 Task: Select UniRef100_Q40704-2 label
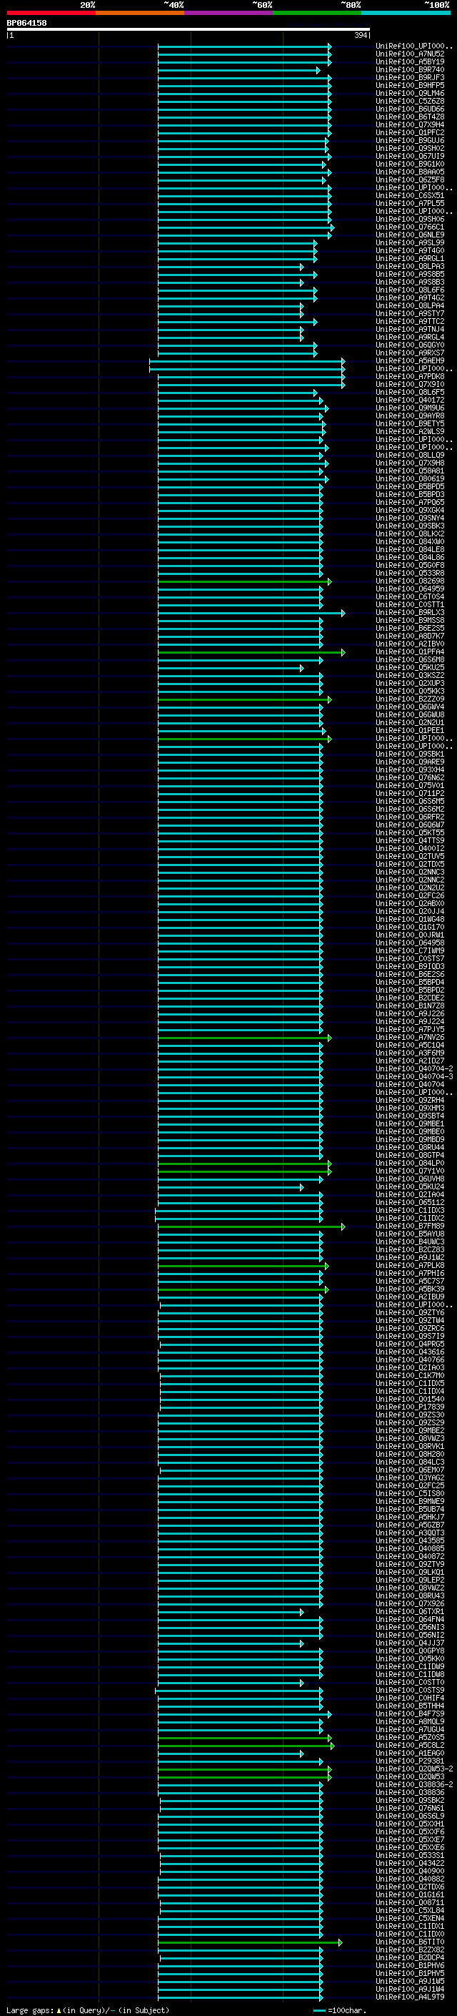(x=414, y=1069)
